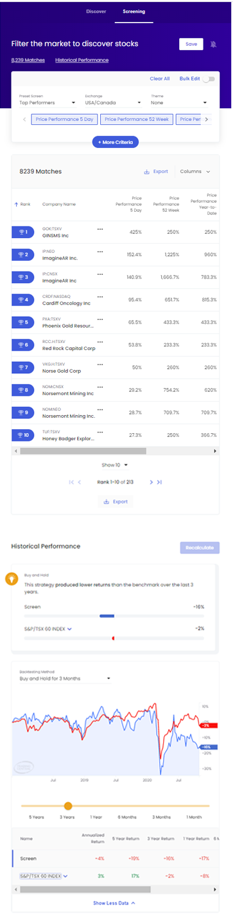Viewport: 233px width, 921px height.
Task: Click the lightbulb insight icon in Historical Performance
Action: (11, 578)
